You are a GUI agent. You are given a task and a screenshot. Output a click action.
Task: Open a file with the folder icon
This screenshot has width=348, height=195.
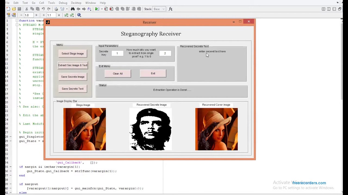14,9
